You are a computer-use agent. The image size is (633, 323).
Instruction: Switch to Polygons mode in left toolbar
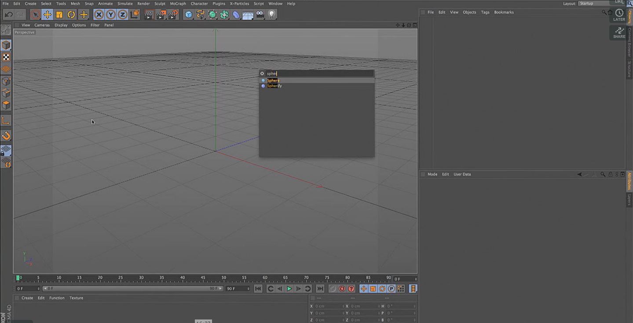6,105
